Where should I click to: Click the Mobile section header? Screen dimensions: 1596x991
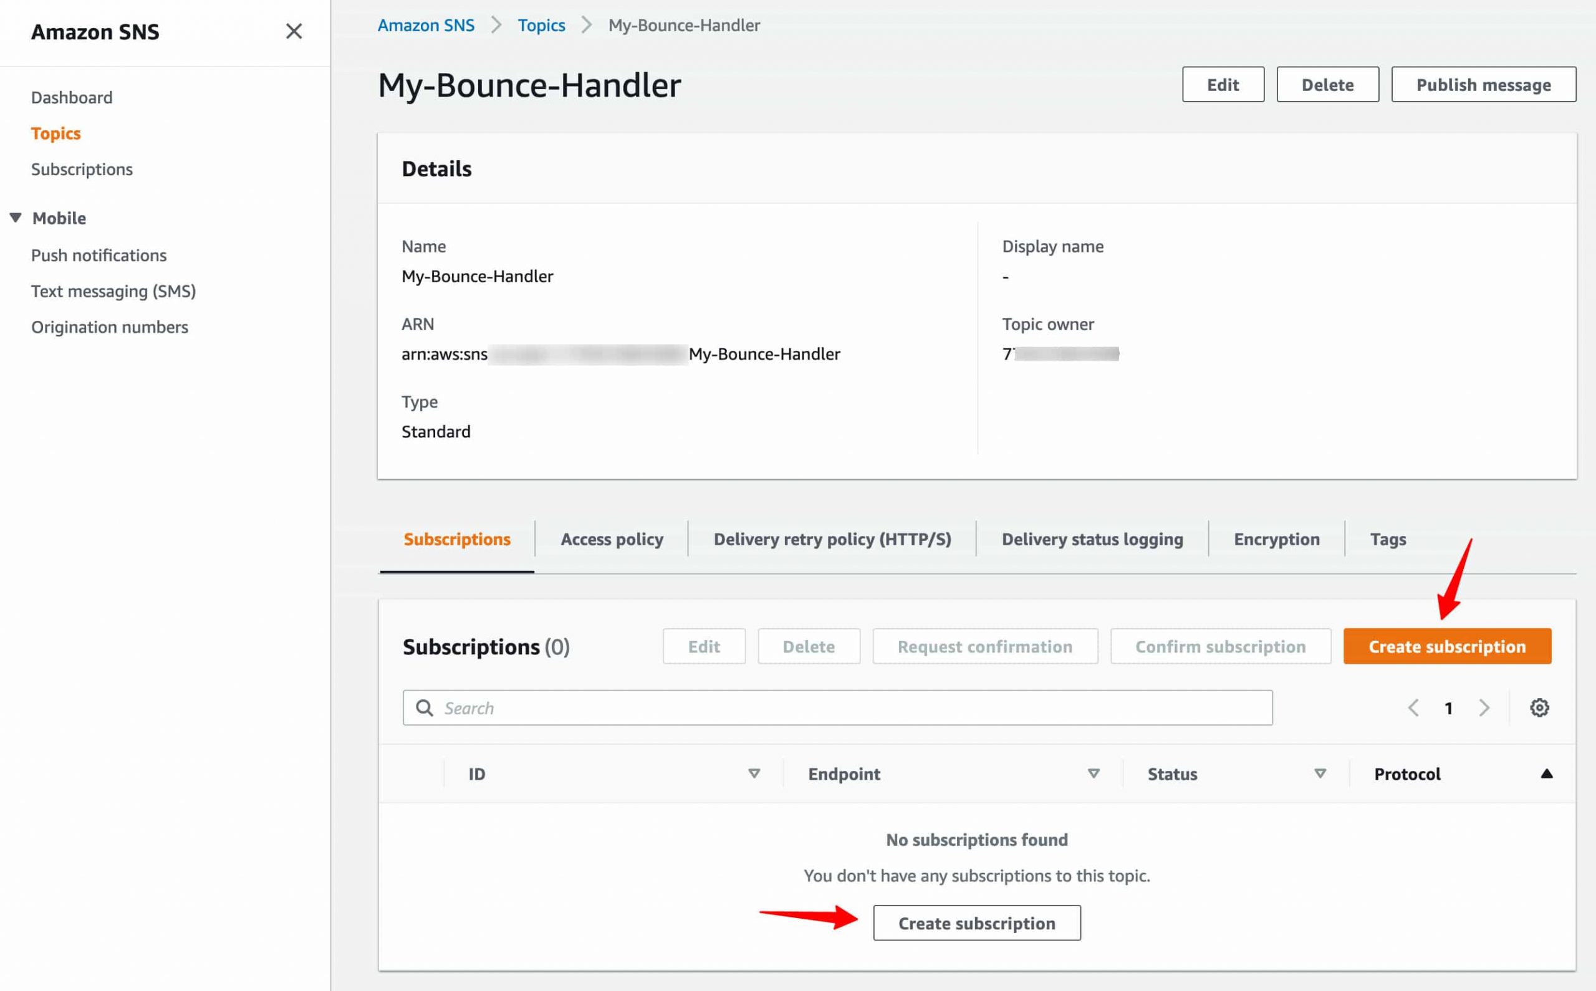[x=59, y=218]
